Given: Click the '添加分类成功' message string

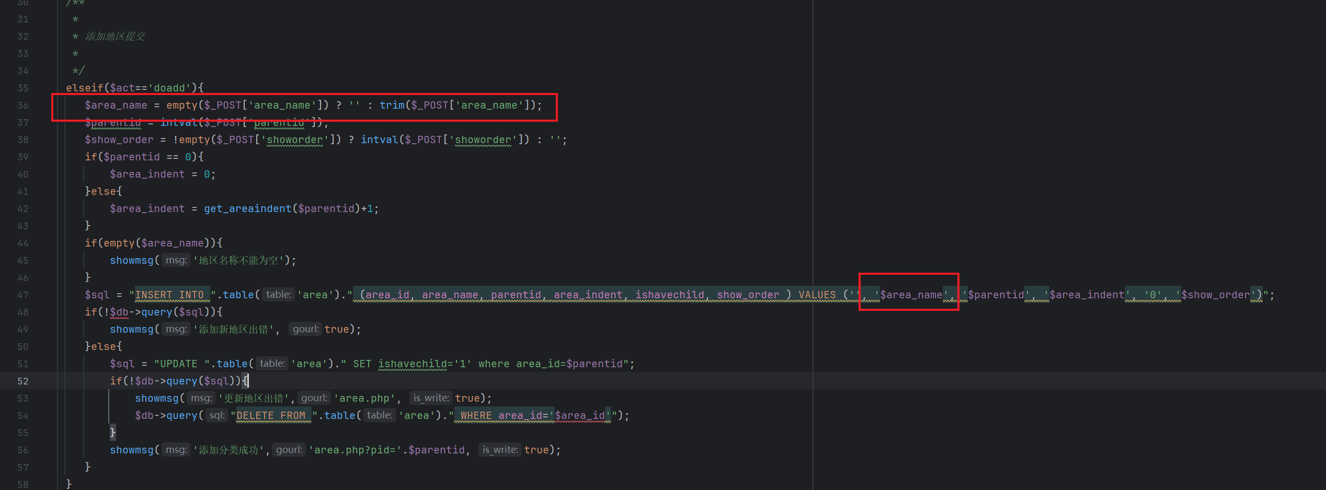Looking at the screenshot, I should tap(228, 450).
